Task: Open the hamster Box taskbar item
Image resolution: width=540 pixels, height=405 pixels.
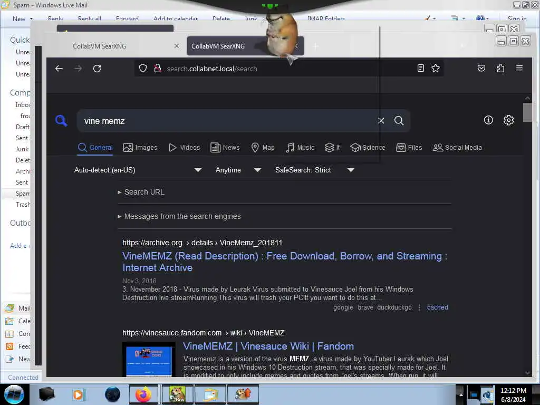Action: (x=177, y=394)
